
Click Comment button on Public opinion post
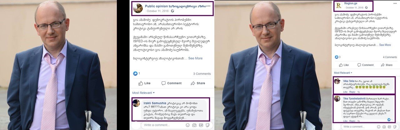click(x=171, y=83)
